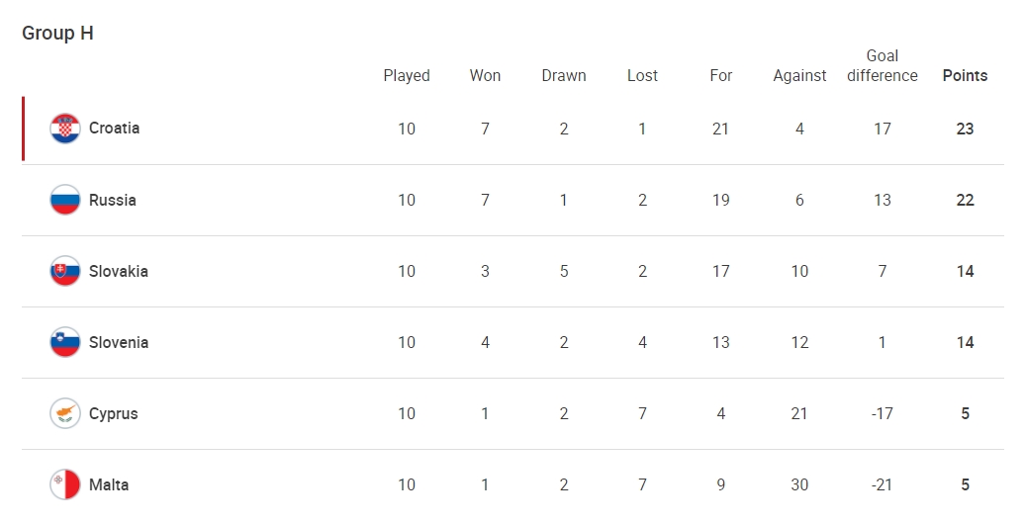Click Croatia's 23 points value
1025x524 pixels.
[x=965, y=129]
